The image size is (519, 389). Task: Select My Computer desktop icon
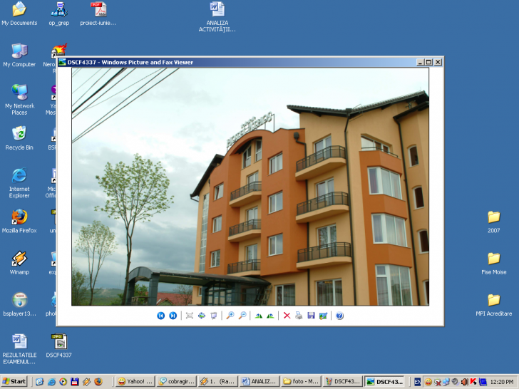tap(19, 56)
